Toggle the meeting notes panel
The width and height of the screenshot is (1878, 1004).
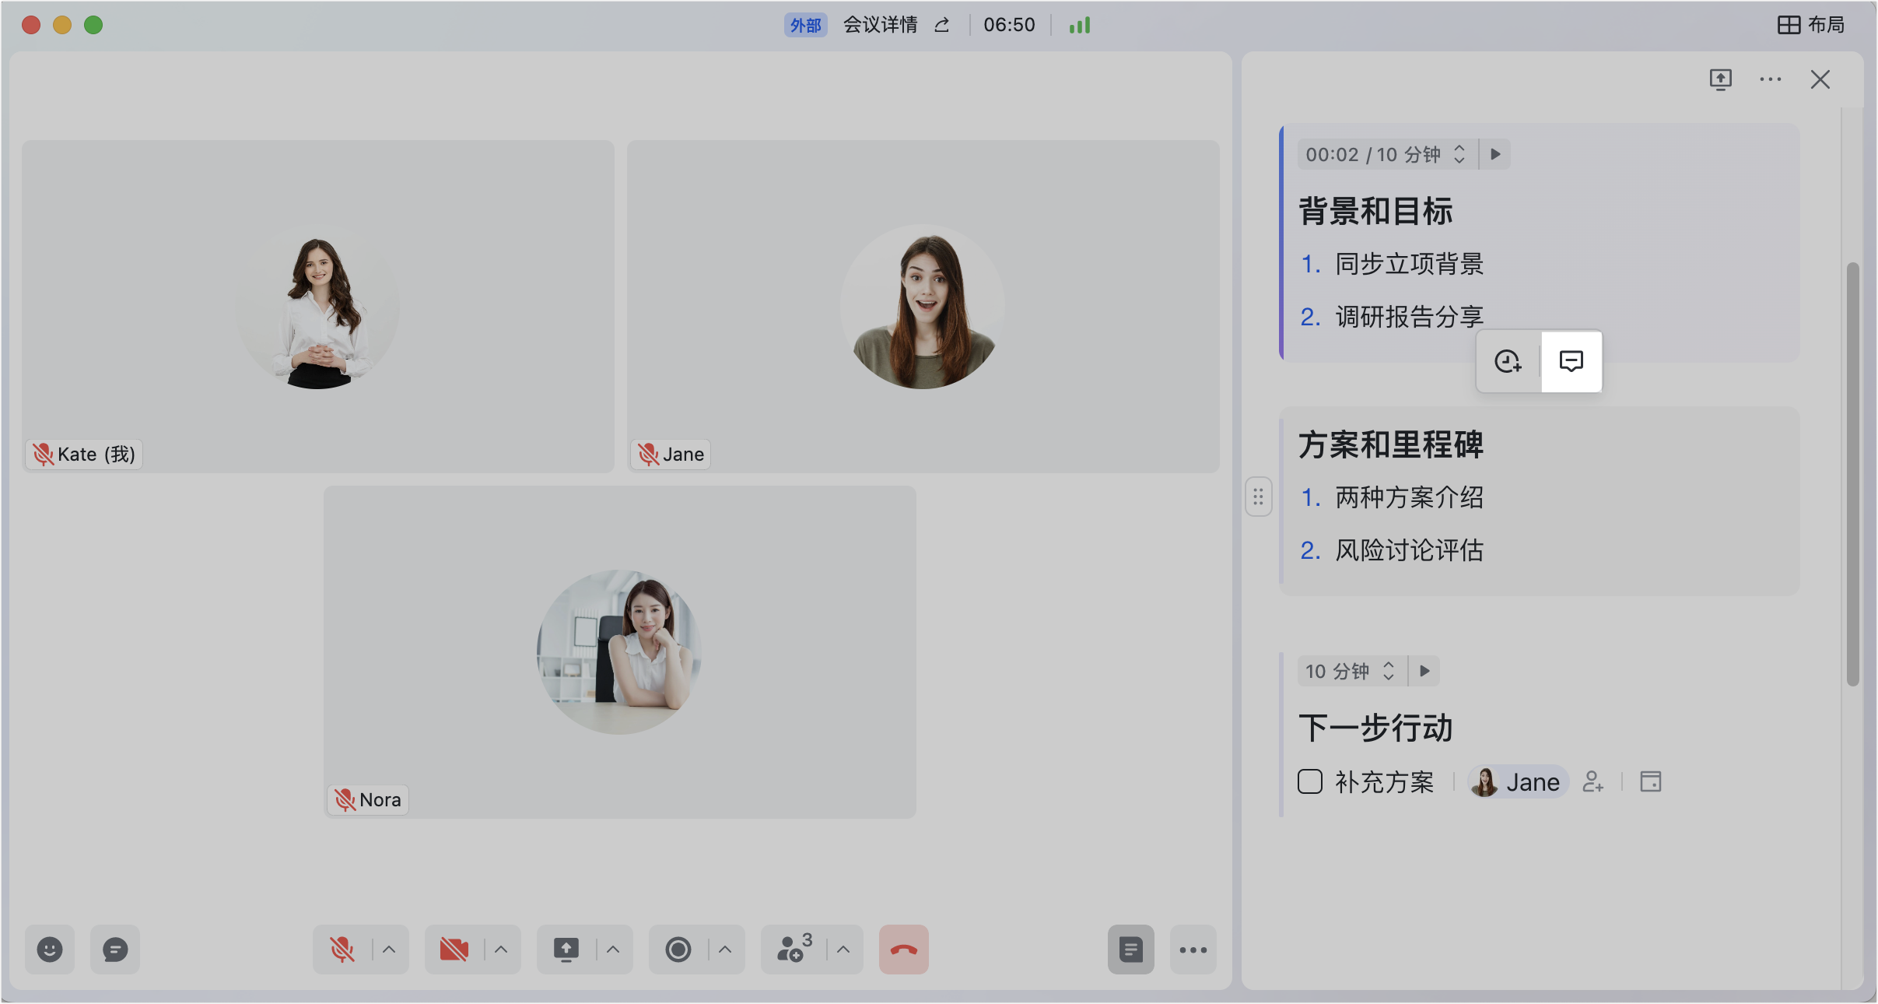1131,950
